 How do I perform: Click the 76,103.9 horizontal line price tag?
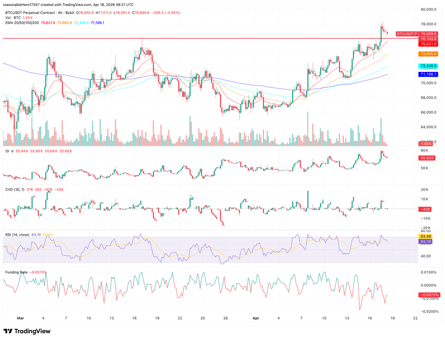[x=428, y=39]
